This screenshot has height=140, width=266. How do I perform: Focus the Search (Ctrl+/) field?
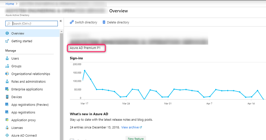32,24
